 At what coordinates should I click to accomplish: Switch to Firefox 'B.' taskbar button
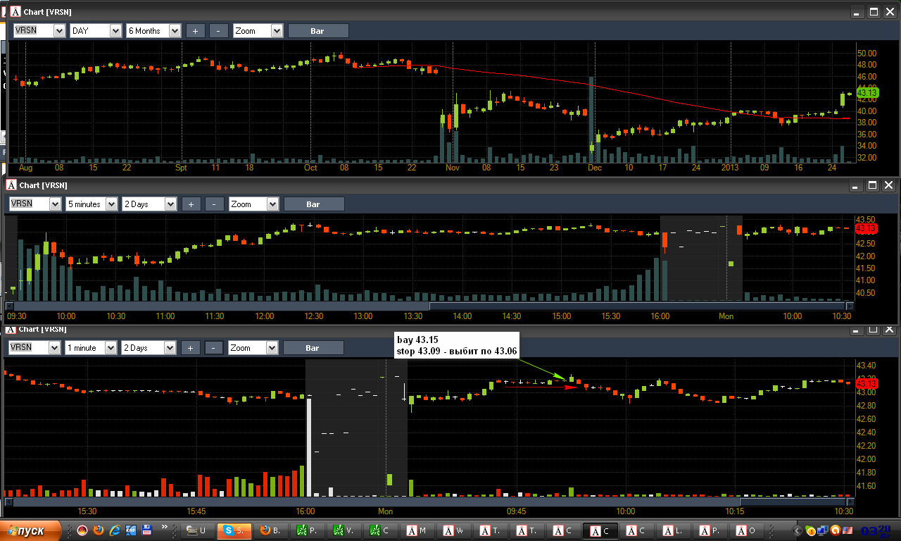tap(270, 530)
